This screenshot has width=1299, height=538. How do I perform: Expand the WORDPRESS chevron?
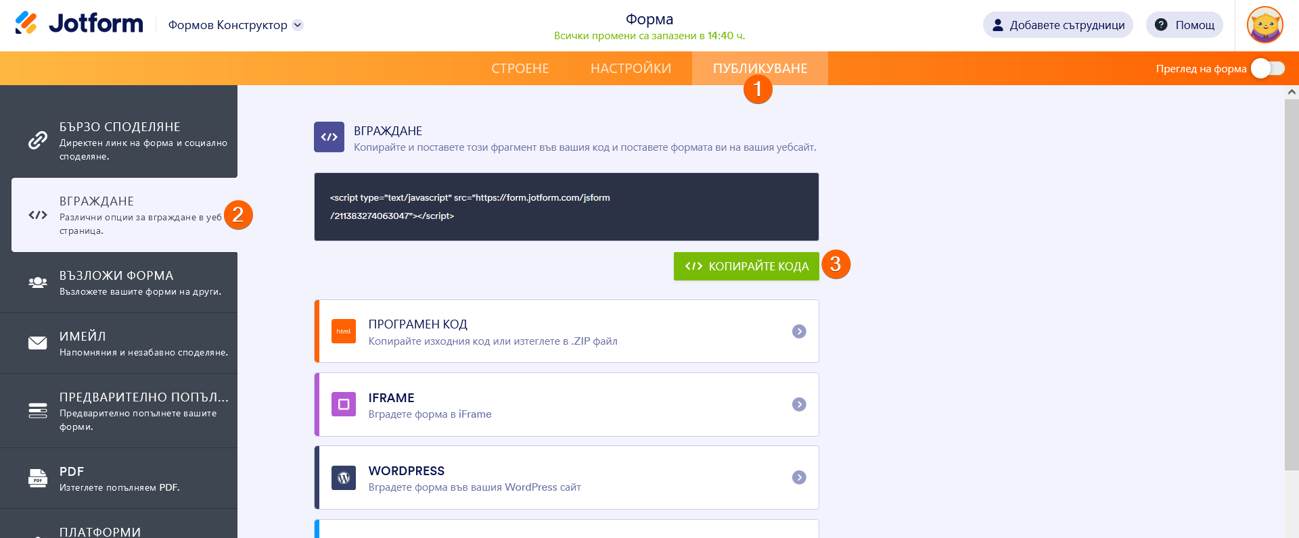[799, 477]
